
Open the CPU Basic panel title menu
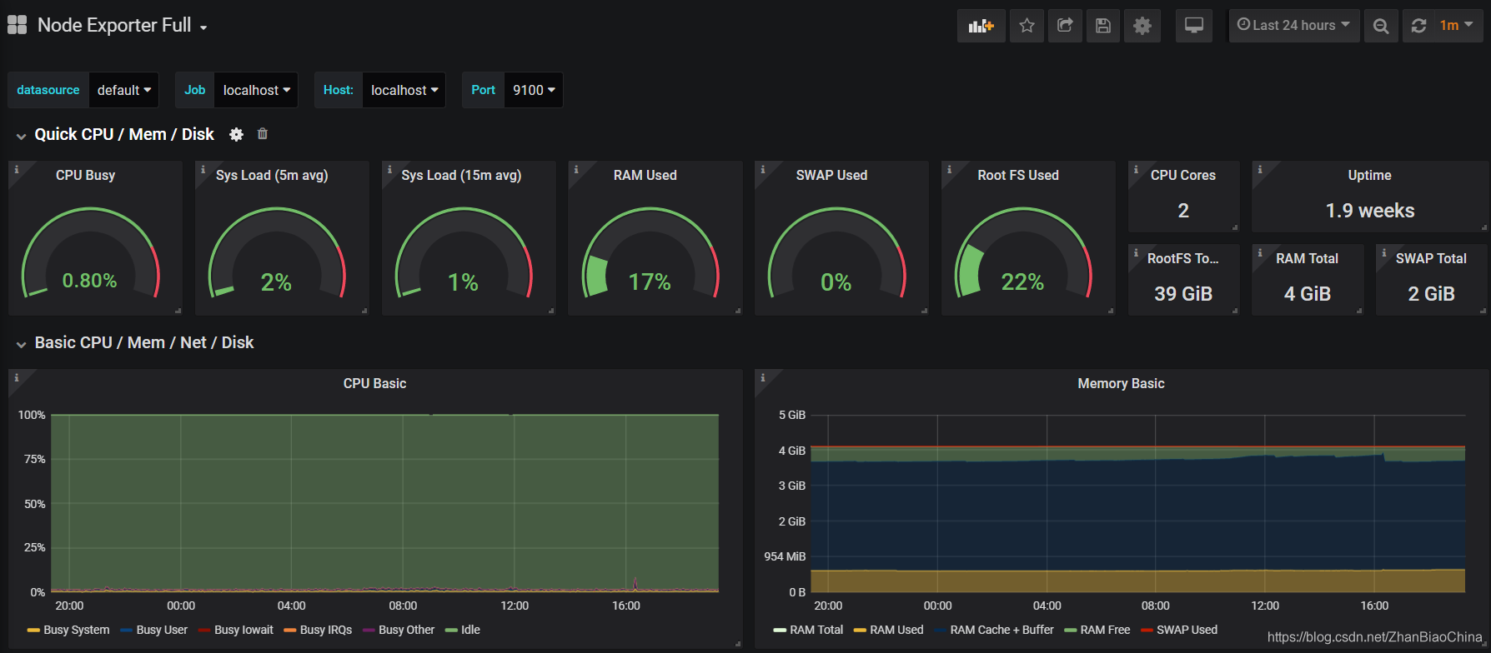375,383
